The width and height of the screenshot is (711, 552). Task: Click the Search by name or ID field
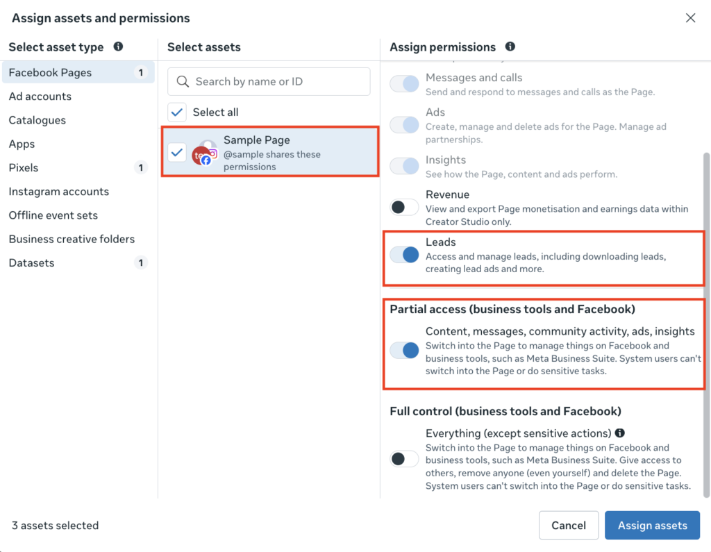click(278, 81)
